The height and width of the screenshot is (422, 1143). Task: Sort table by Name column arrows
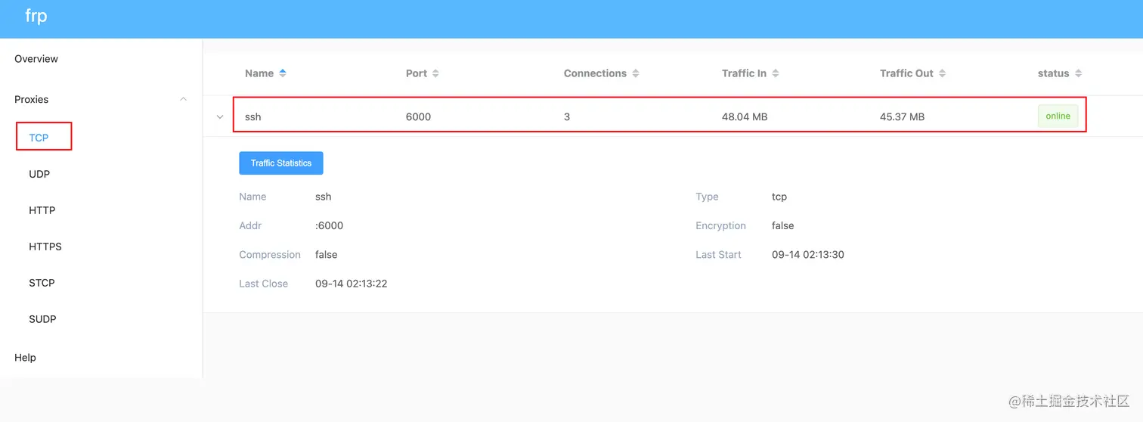[x=283, y=73]
